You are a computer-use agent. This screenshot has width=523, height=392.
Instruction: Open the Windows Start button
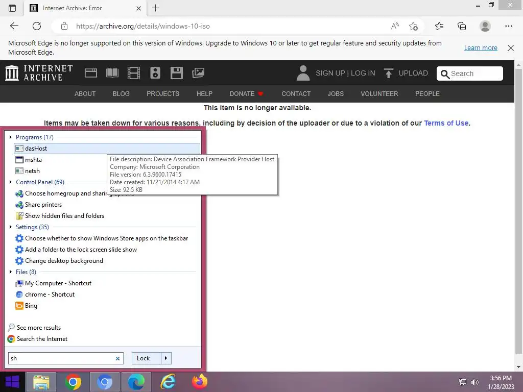pyautogui.click(x=12, y=382)
